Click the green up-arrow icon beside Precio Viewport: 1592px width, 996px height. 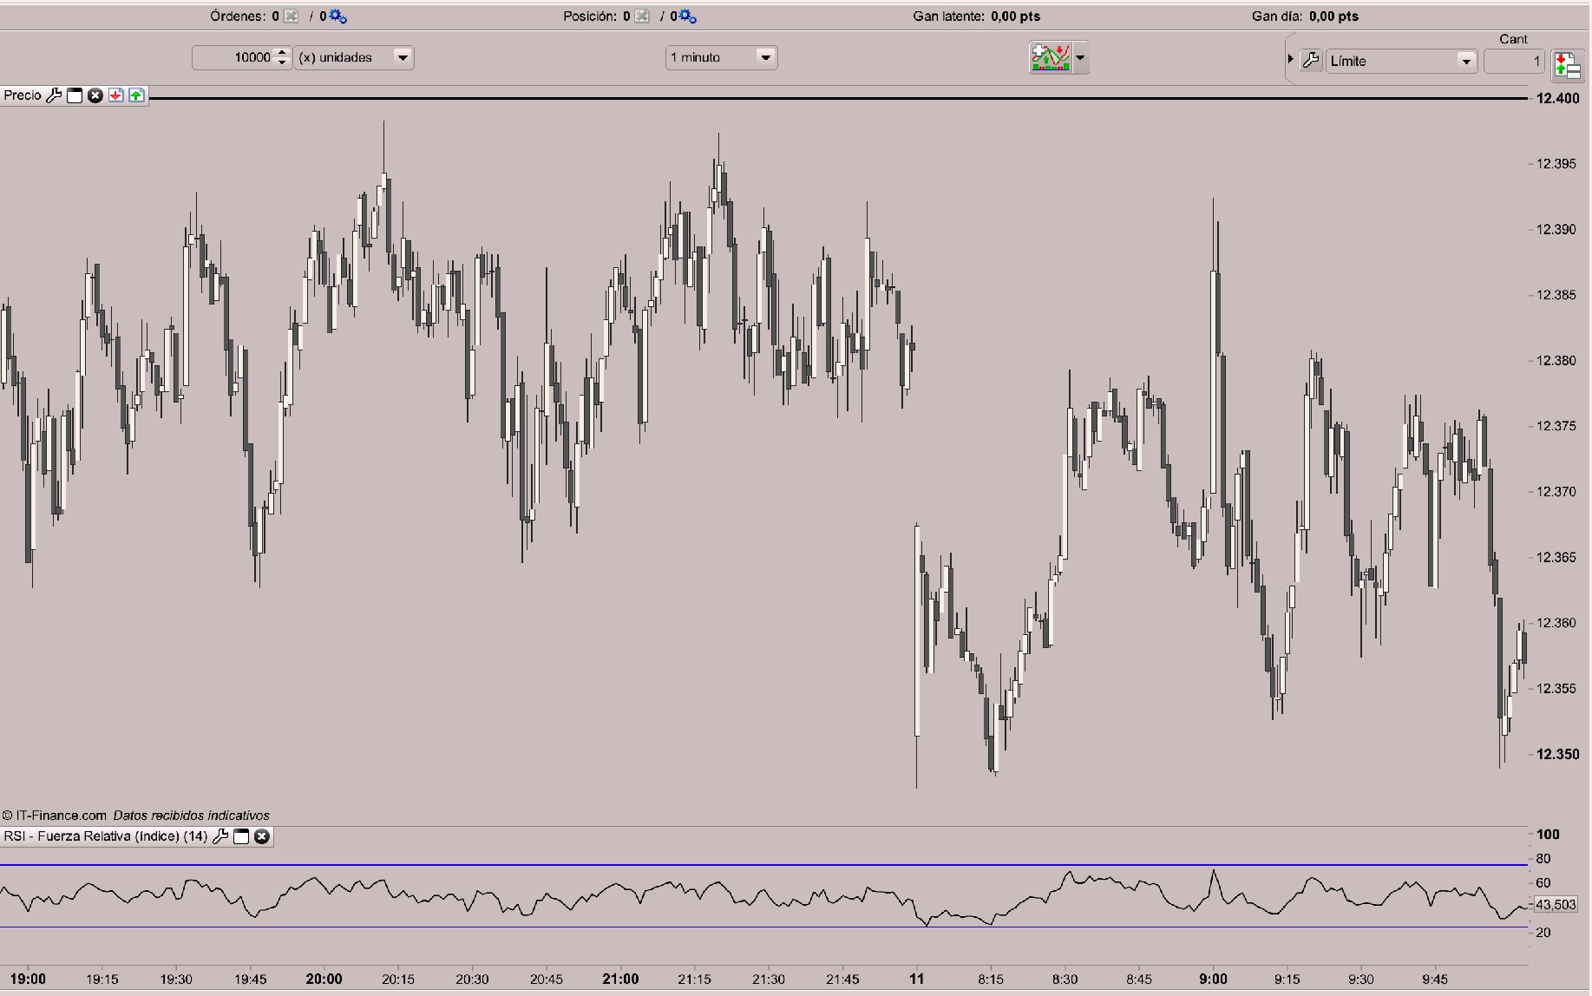[137, 95]
